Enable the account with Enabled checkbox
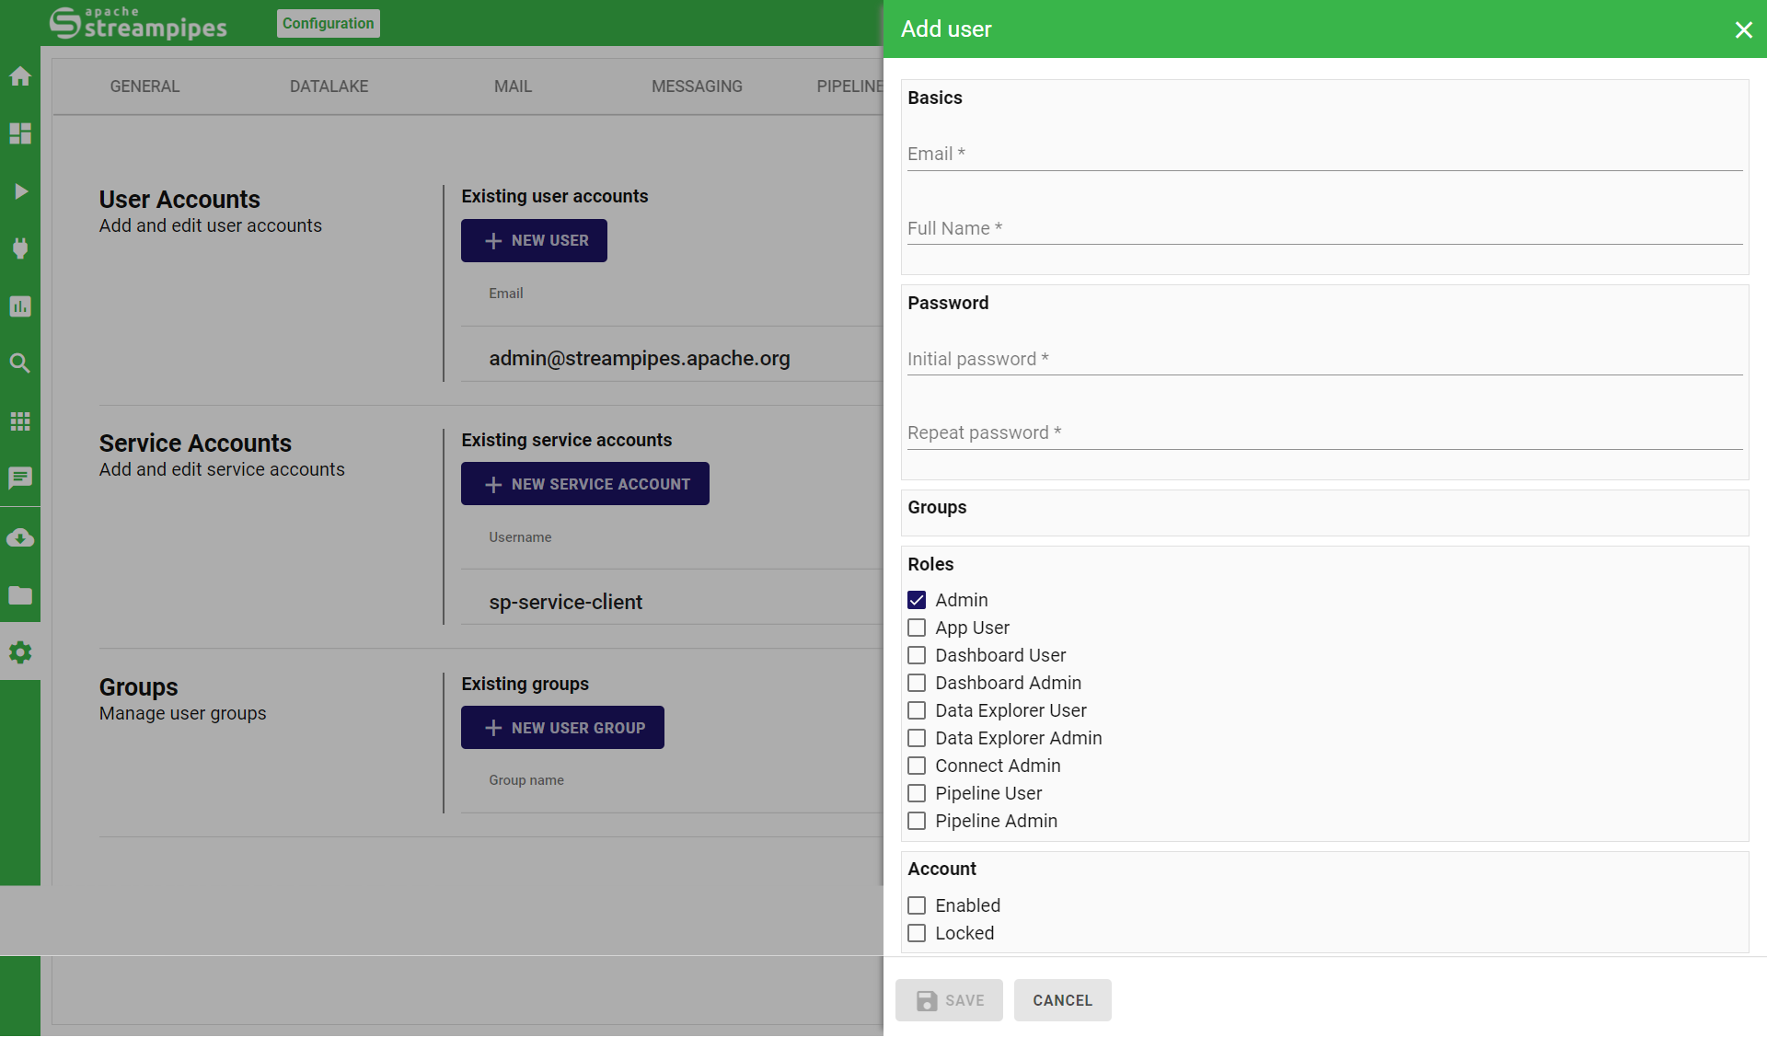This screenshot has height=1037, width=1767. point(917,905)
